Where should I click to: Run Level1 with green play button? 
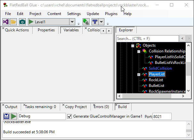pos(31,22)
